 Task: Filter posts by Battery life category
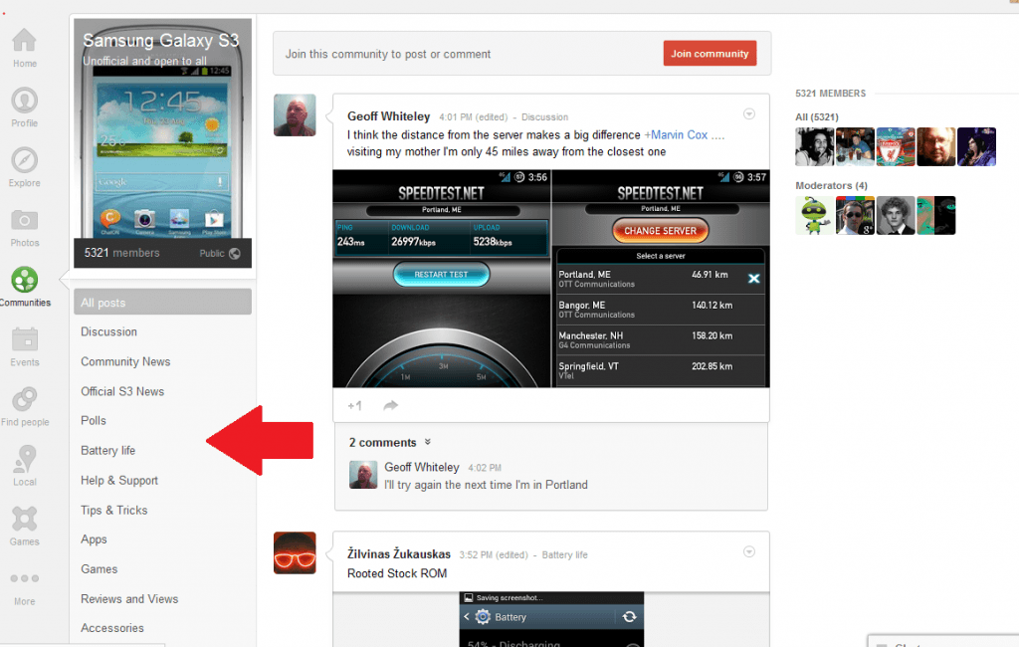(107, 450)
